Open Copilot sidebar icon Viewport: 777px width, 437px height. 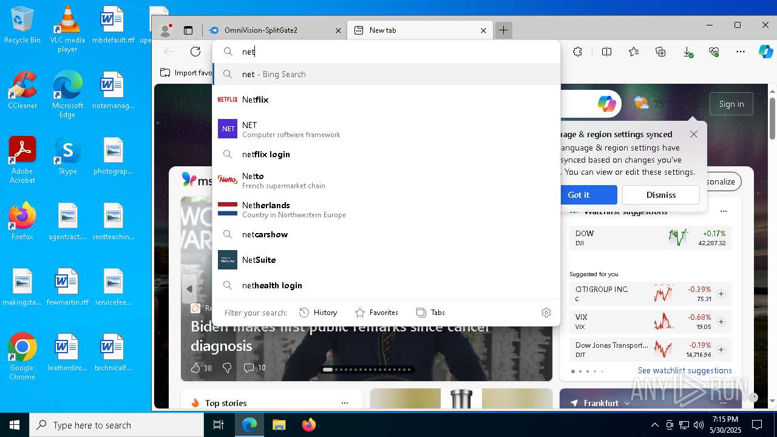[765, 52]
